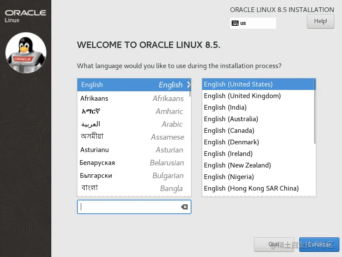Choose English (United Kingdom) locale

(x=259, y=96)
